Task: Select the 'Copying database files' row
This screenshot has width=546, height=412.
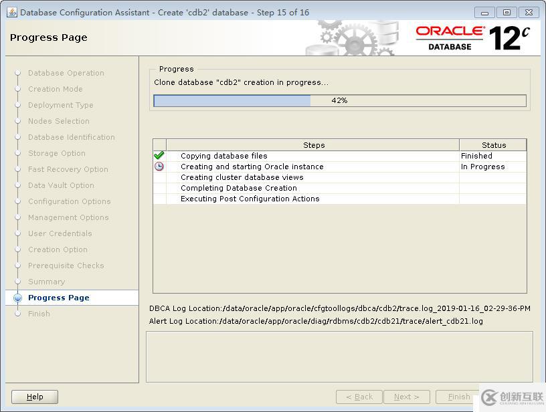Action: tap(340, 156)
